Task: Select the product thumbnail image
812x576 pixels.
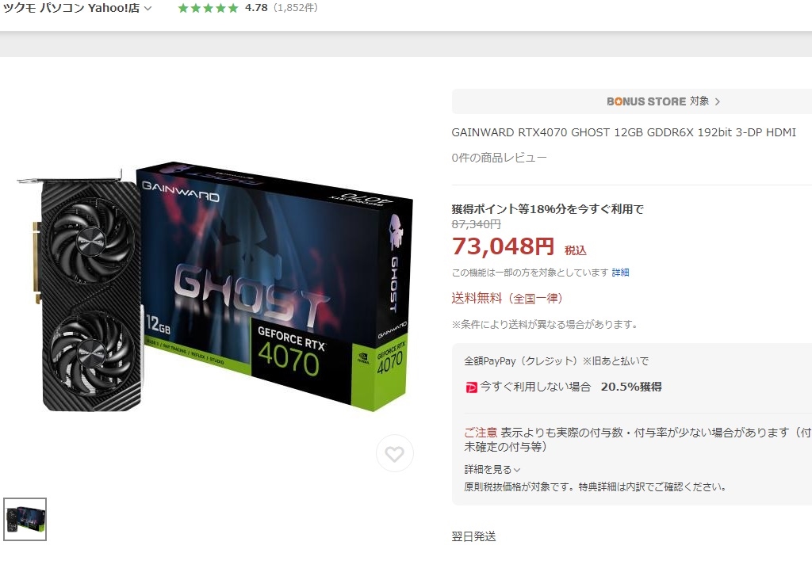Action: tap(25, 519)
